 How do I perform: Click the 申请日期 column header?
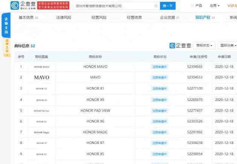tap(224, 57)
